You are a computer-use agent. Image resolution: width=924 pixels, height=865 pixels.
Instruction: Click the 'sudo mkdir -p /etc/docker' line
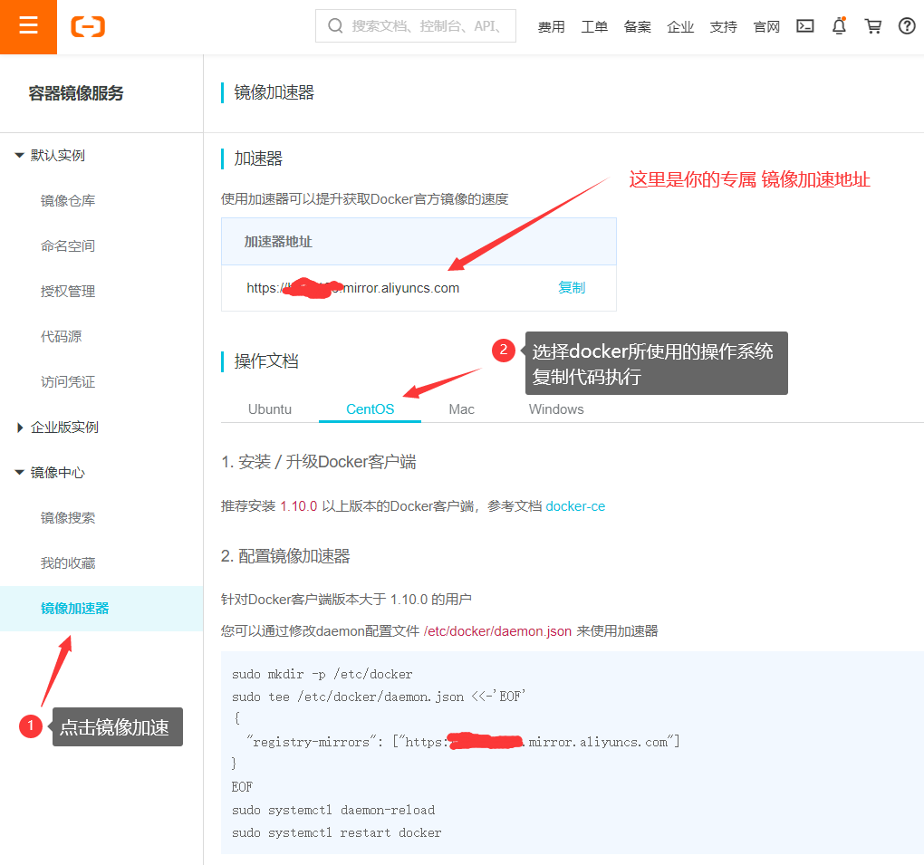pyautogui.click(x=322, y=674)
